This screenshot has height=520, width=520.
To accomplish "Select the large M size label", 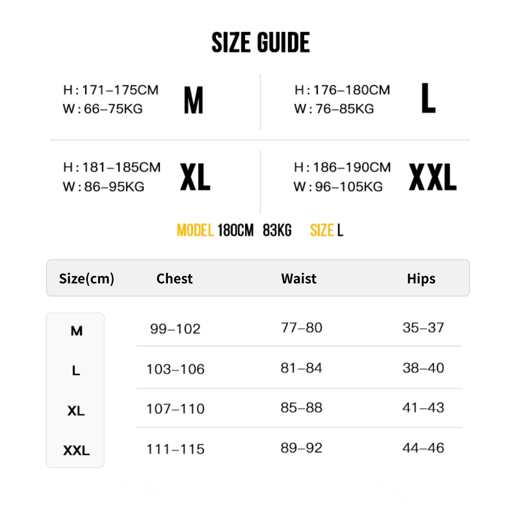I will click(x=193, y=101).
